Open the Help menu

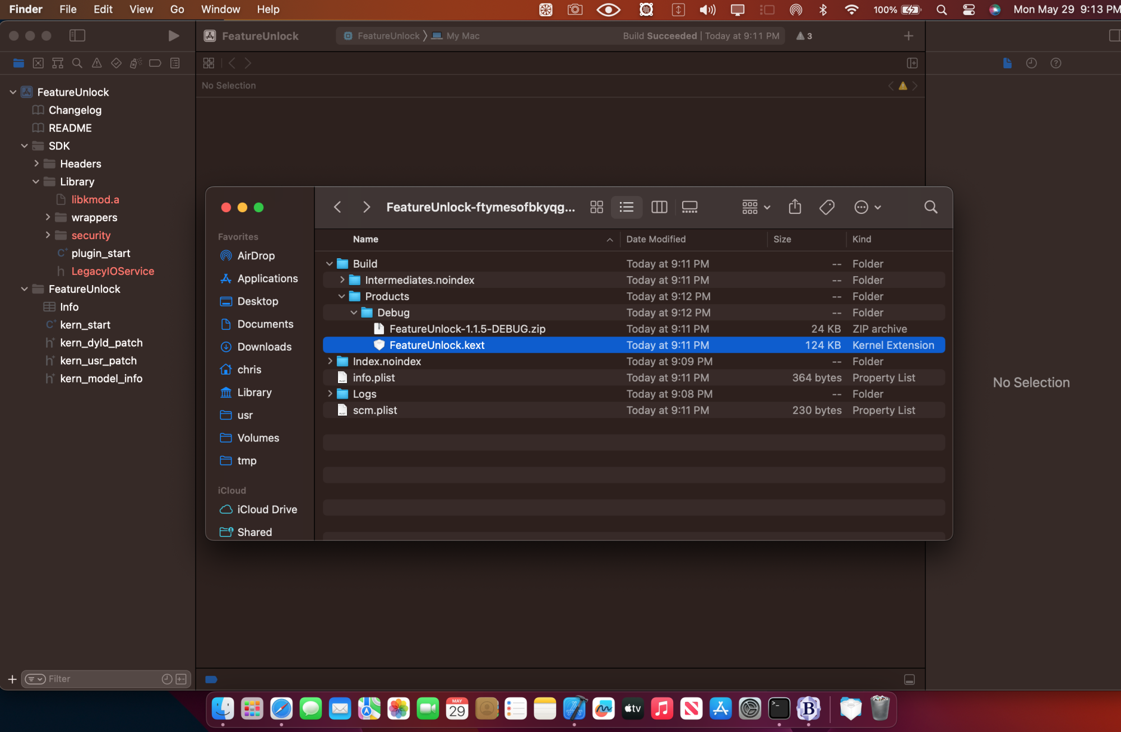click(268, 10)
